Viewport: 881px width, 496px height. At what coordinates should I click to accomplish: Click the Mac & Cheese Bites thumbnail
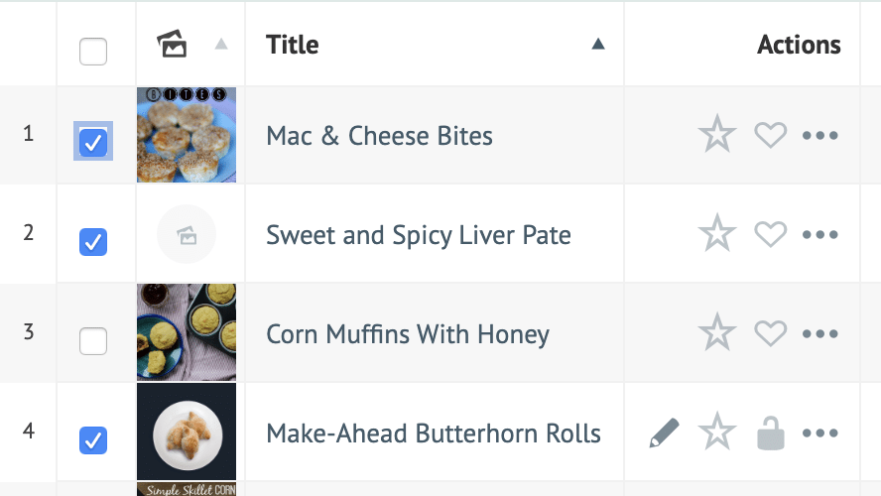[x=187, y=135]
